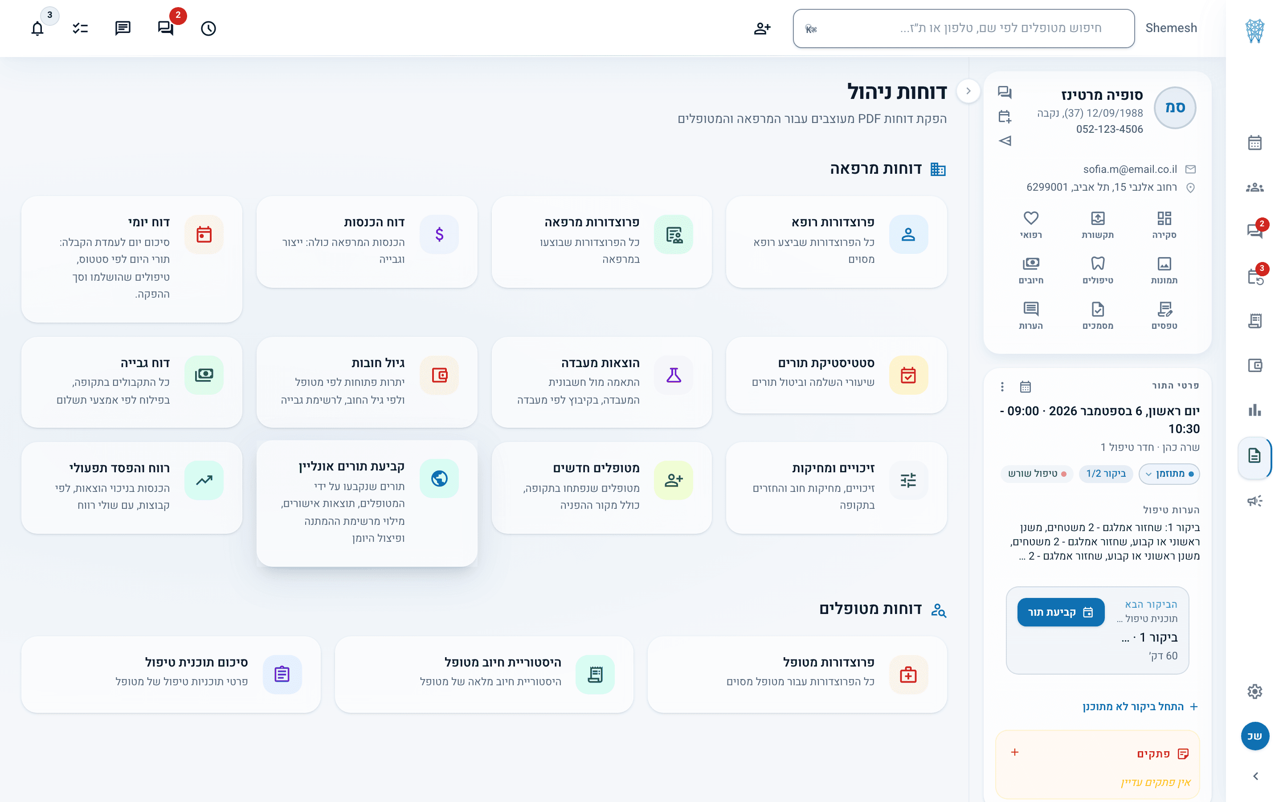Screen dimensions: 1283x802
Task: Open the הוצאות מעבדה report card
Action: (602, 382)
